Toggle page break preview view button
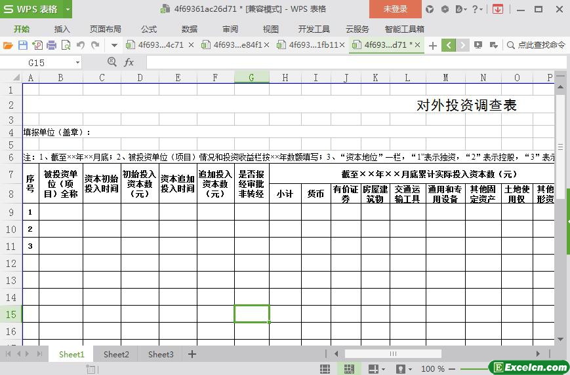 374,369
